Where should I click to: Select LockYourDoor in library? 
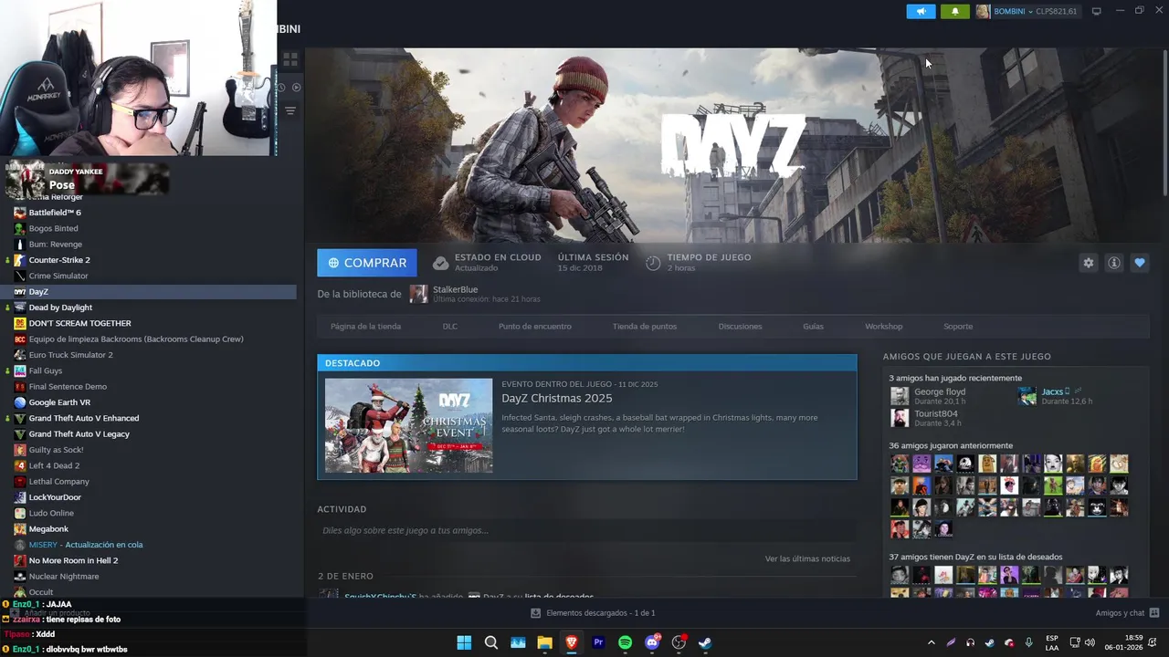pyautogui.click(x=55, y=497)
